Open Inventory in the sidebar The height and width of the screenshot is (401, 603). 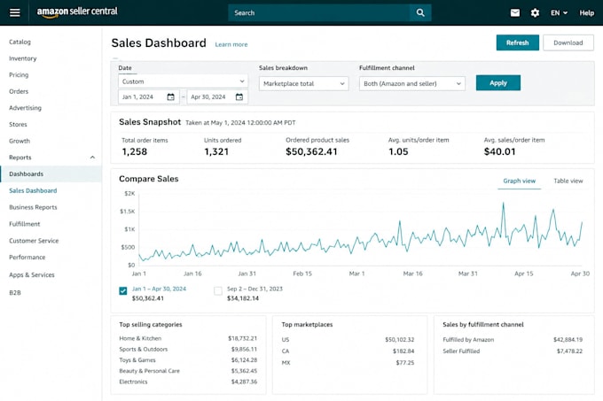[23, 58]
